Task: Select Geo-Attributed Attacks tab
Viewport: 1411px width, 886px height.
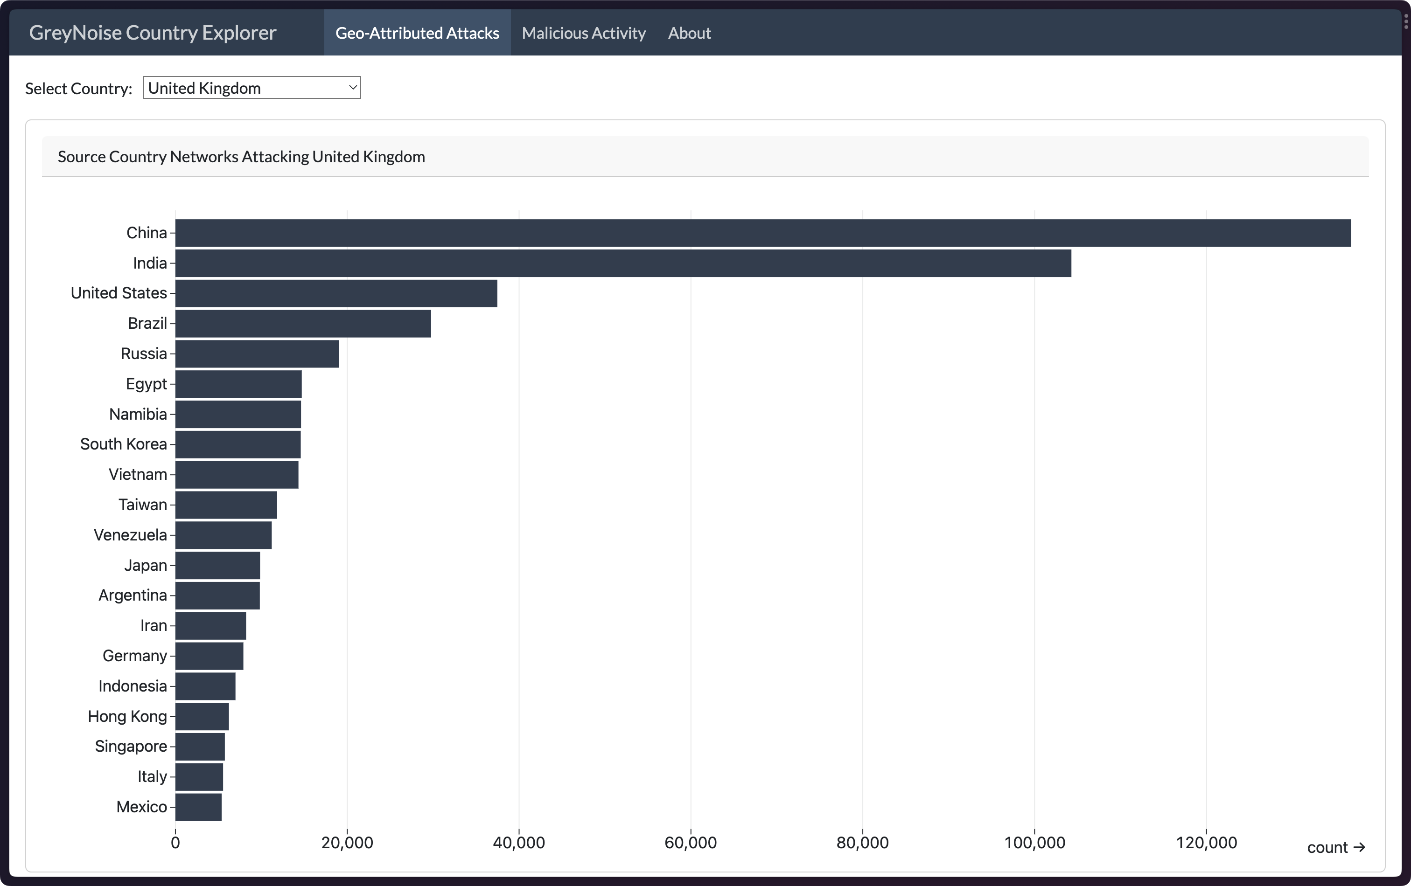Action: coord(417,33)
